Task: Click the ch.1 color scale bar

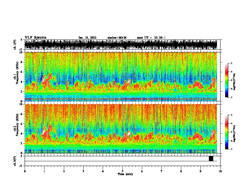Action: point(226,80)
